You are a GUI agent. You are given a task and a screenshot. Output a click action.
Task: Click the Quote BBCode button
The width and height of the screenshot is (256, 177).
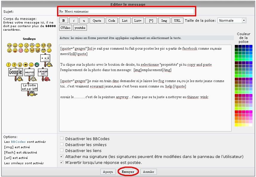click(x=97, y=21)
